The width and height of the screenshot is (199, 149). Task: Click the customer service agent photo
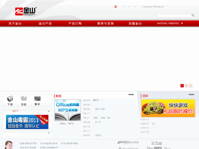(8, 145)
